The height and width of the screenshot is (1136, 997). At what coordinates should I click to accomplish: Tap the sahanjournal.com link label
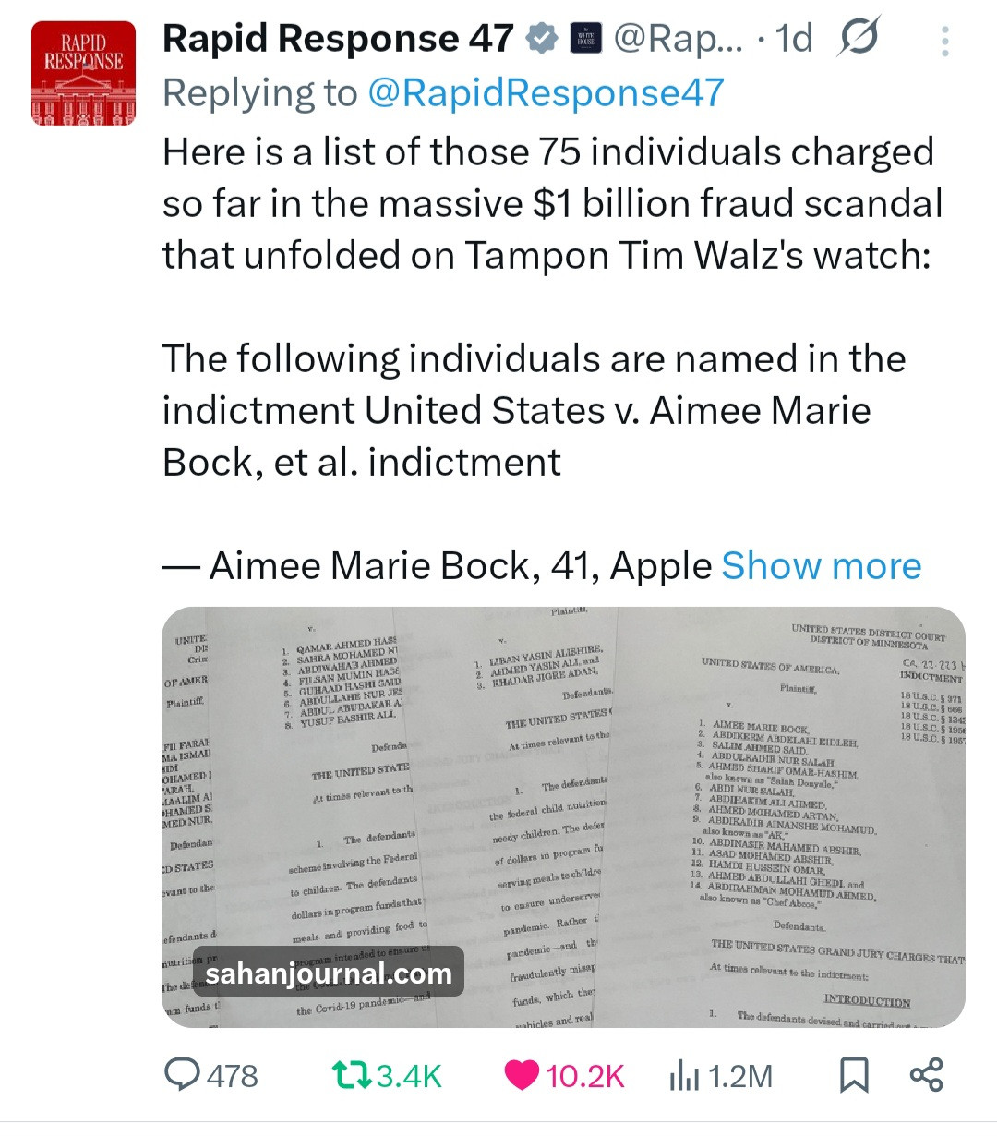329,973
